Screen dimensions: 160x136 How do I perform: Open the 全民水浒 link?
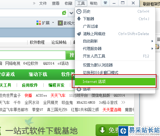click(x=32, y=102)
